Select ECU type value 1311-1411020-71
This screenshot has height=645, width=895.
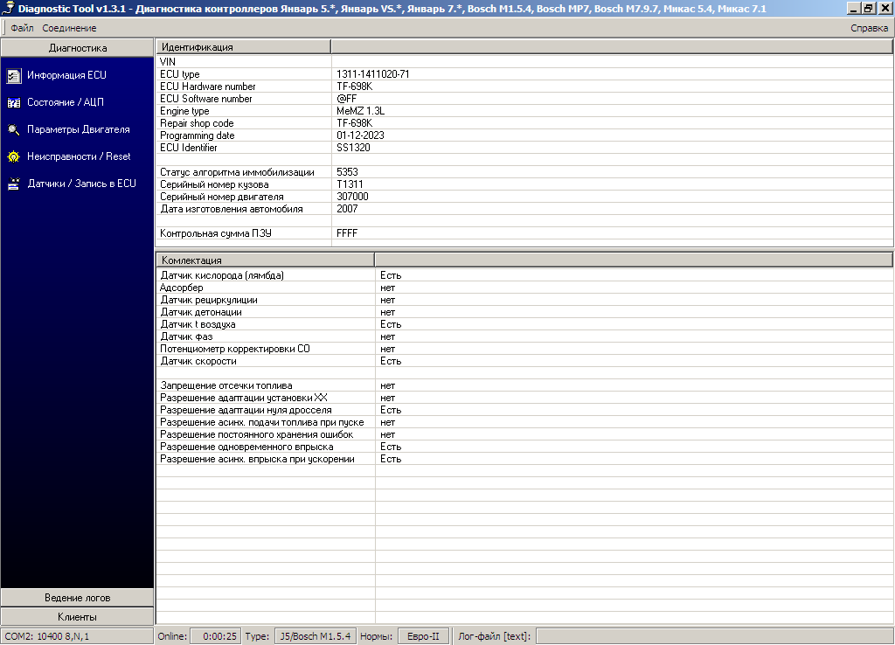point(372,74)
